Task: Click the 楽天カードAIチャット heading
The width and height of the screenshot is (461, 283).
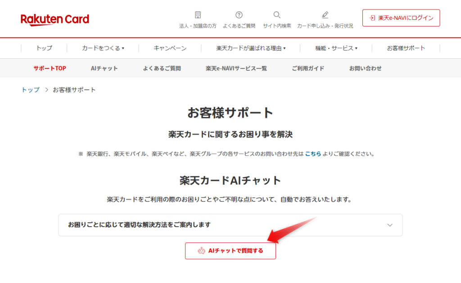Action: tap(230, 180)
